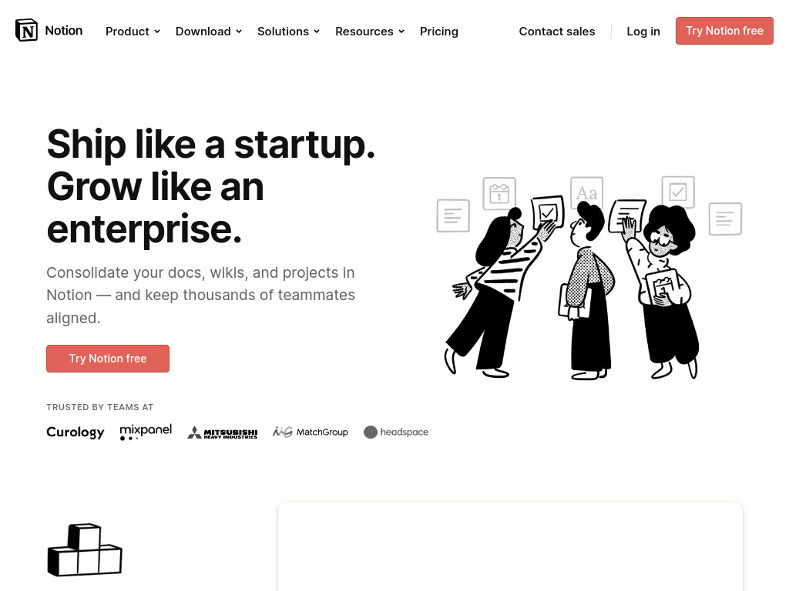Click the mixpanel logo
The width and height of the screenshot is (789, 591).
146,432
